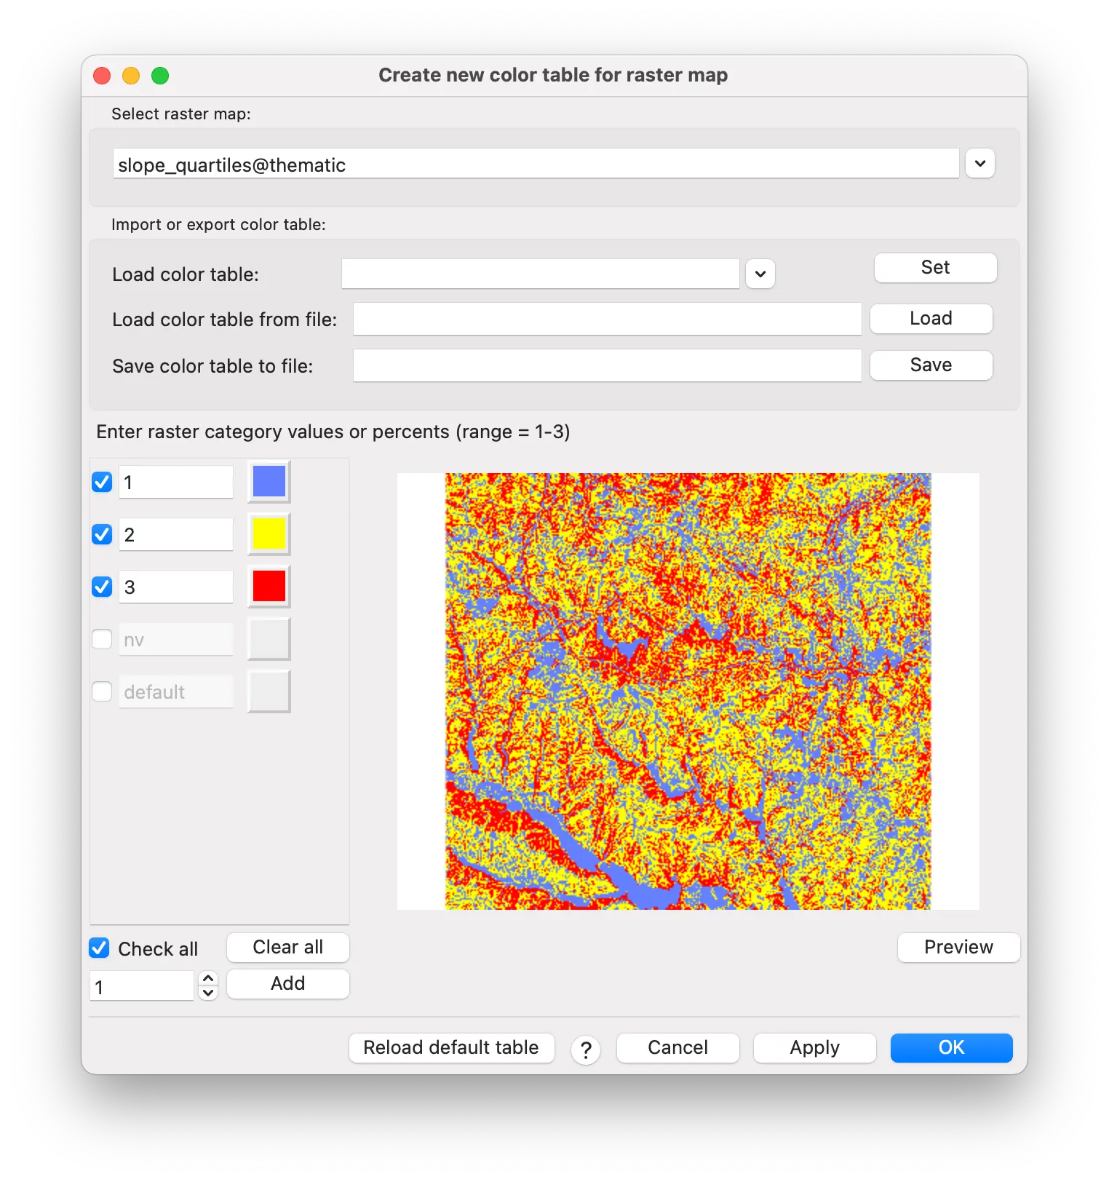Open the blue color swatch for category 1
The image size is (1109, 1182).
(x=269, y=482)
